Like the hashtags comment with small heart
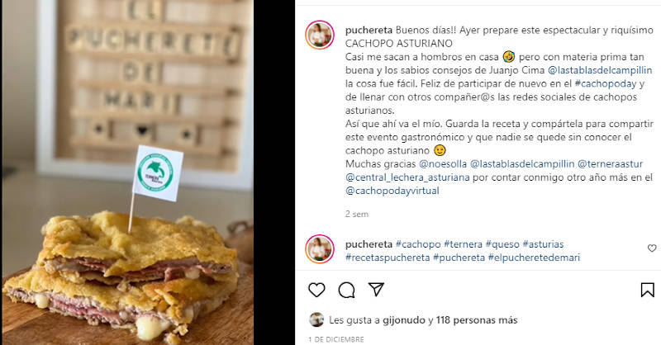 (x=652, y=248)
